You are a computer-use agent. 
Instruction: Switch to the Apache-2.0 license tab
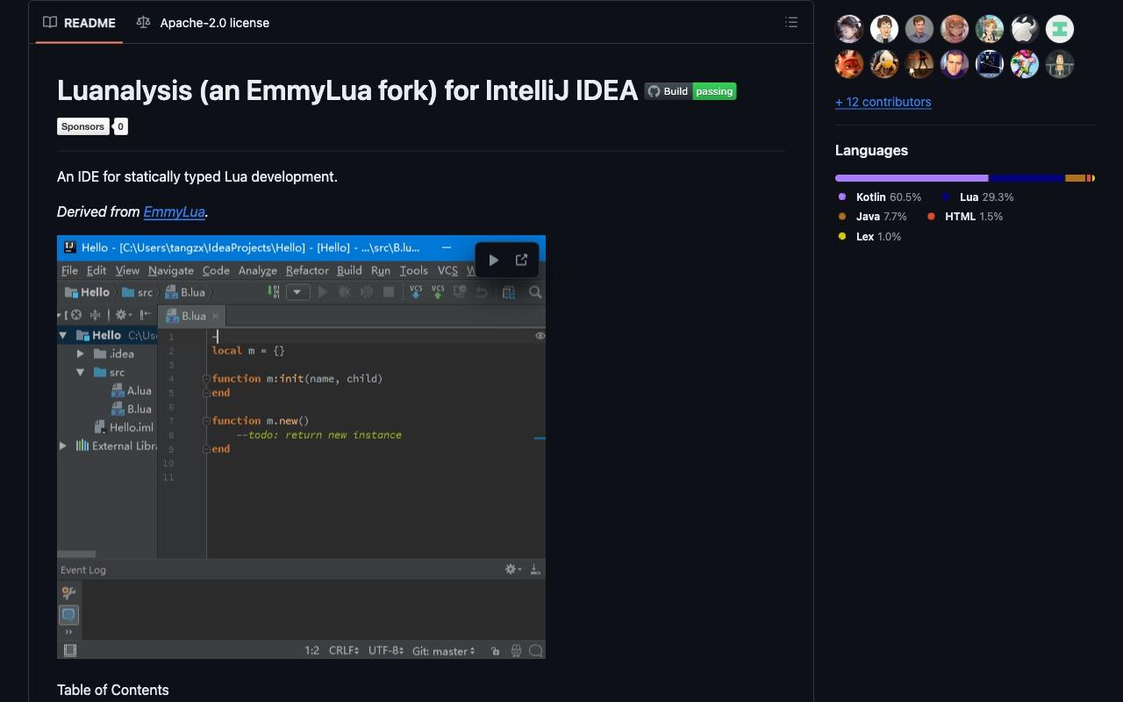pos(203,23)
